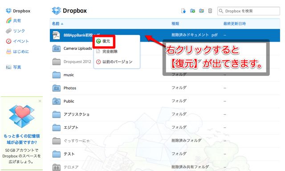The width and height of the screenshot is (285, 171).
Task: Open the エジプト folder
Action: (71, 127)
